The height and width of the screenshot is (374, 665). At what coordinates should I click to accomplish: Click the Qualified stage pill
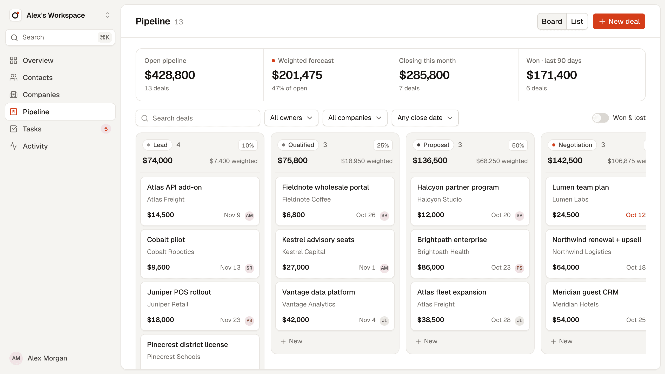(x=298, y=145)
